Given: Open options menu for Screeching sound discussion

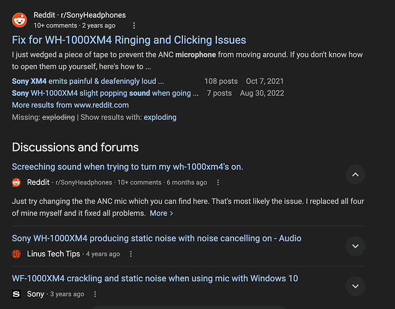Looking at the screenshot, I should click(x=218, y=183).
